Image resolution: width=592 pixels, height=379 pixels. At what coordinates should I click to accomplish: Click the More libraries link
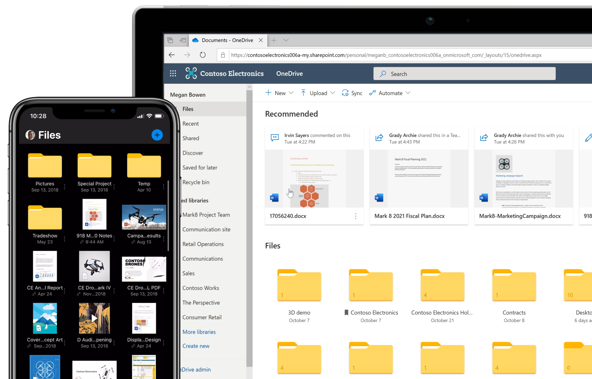click(199, 332)
